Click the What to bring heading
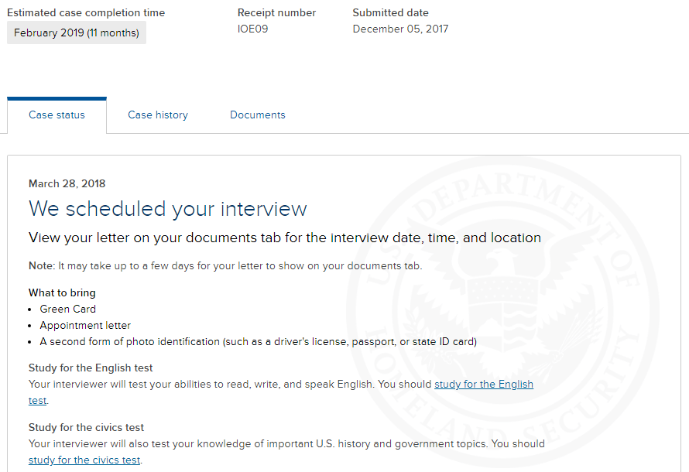The height and width of the screenshot is (472, 689). coord(62,292)
